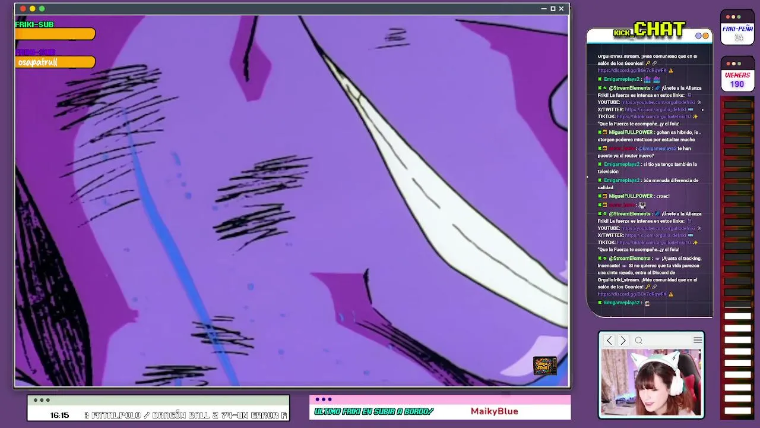Click the three dots on pink follower bar
The width and height of the screenshot is (760, 428).
324,399
